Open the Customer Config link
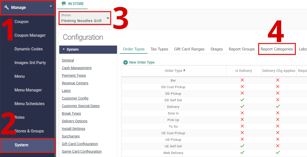307x157 pixels. coord(75,98)
